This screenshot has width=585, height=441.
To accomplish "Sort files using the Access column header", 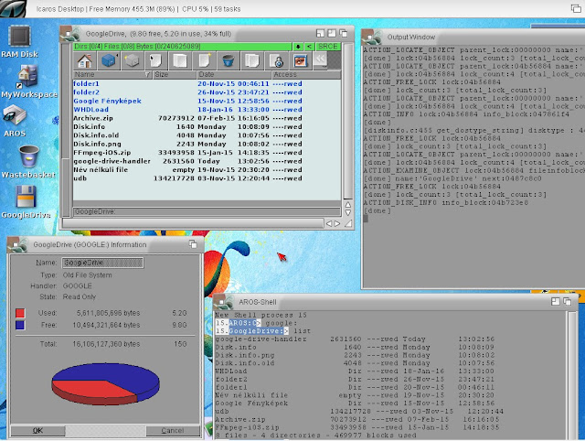I will 306,75.
